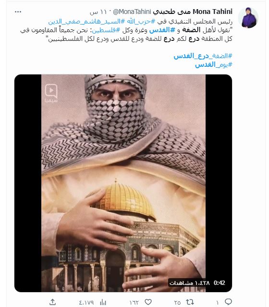Screen dimensions: 269x307
Task: Play the embedded video
Action: click(x=123, y=183)
